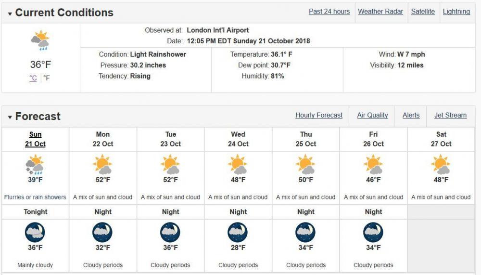Collapse the Current Conditions section

pyautogui.click(x=10, y=13)
